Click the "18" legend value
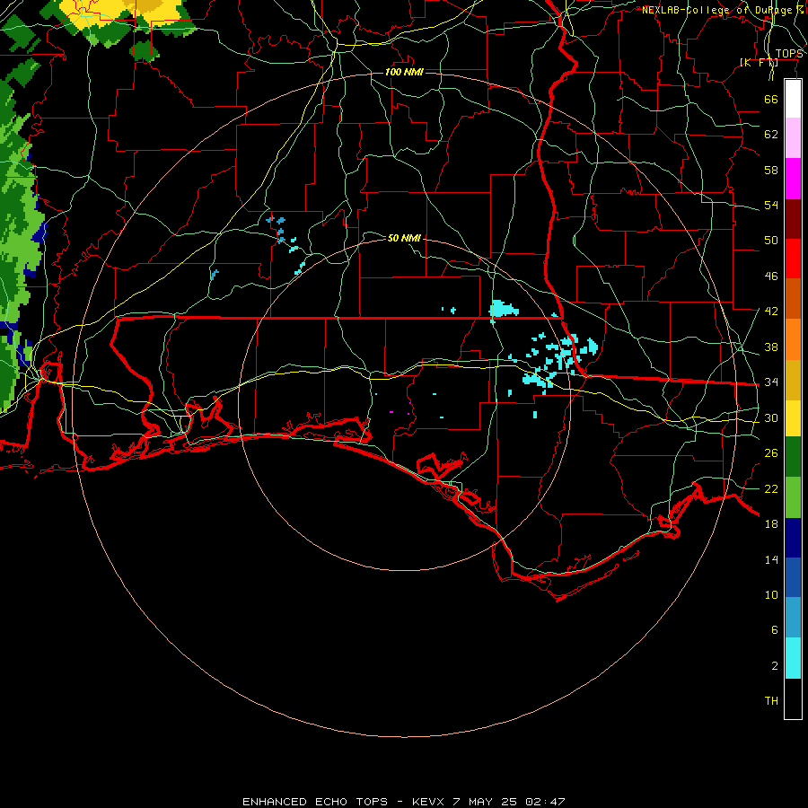808x808 pixels. (x=771, y=524)
